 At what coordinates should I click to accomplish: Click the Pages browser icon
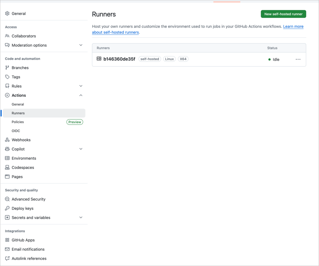7,177
